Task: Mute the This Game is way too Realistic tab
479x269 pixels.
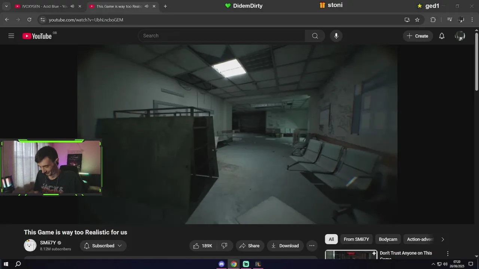Action: [x=146, y=6]
